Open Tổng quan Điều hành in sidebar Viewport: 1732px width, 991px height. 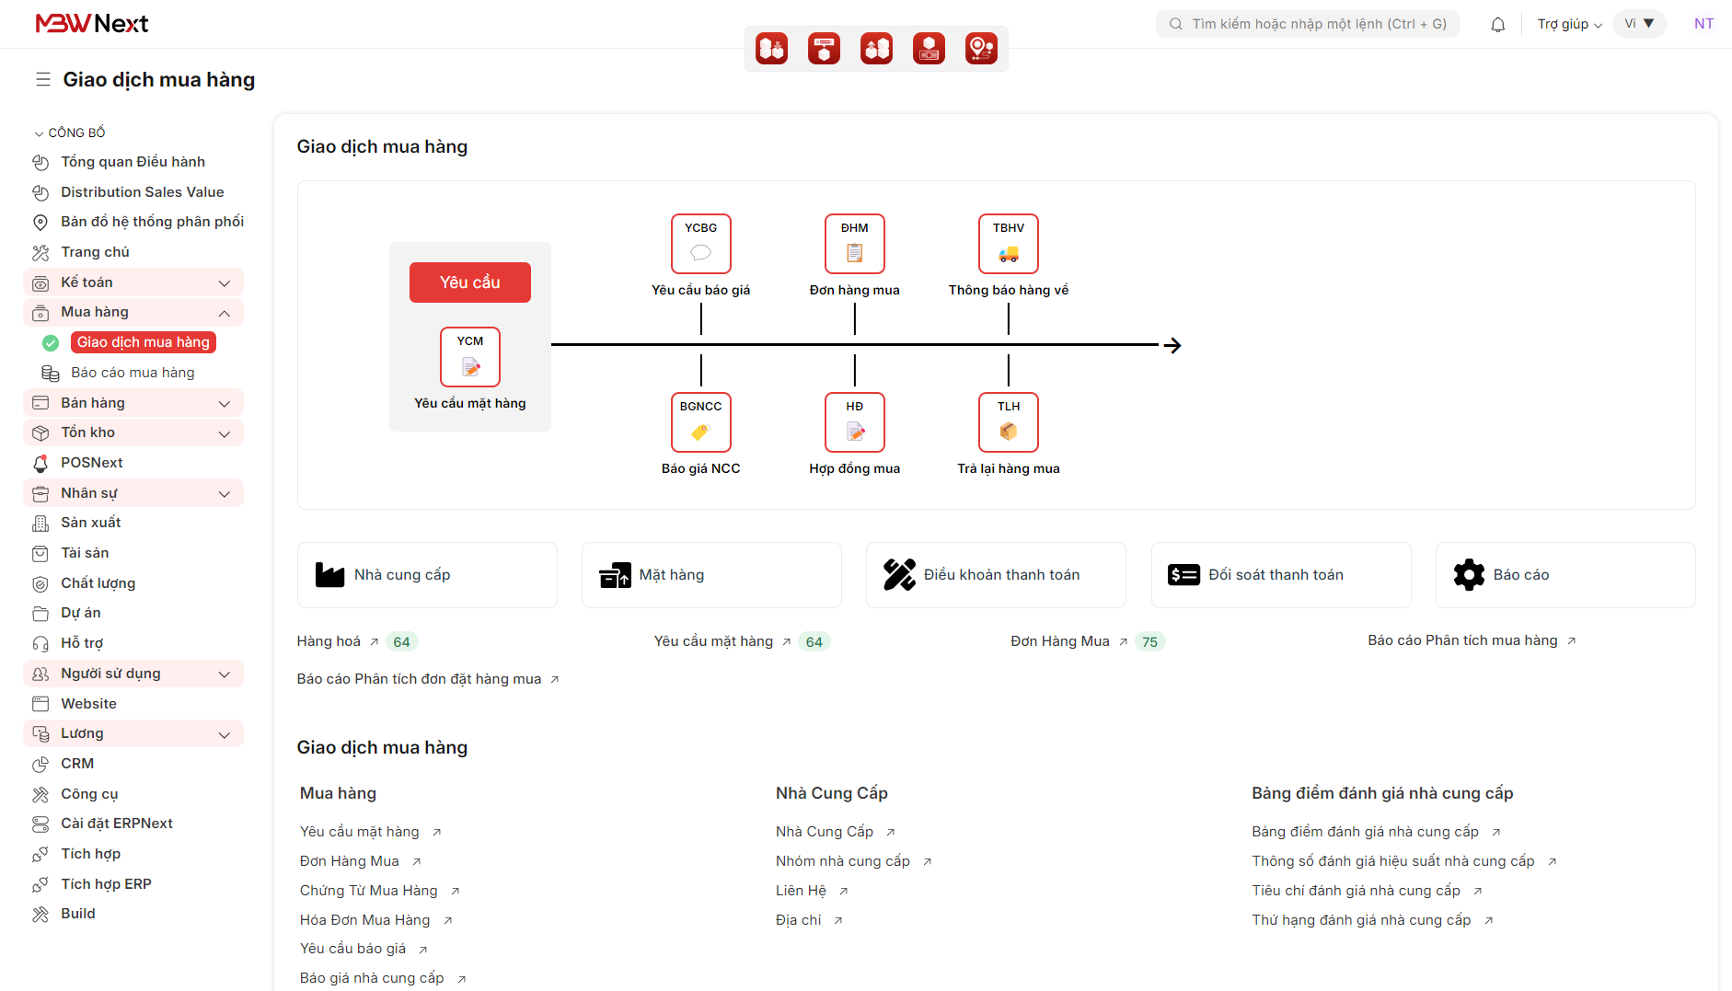coord(133,162)
